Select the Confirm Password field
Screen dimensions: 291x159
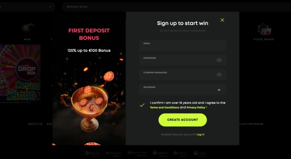182,75
